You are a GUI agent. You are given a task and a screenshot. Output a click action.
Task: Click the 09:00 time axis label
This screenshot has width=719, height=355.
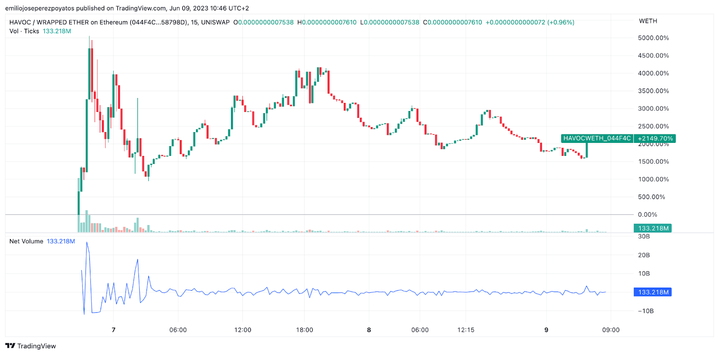pos(611,330)
